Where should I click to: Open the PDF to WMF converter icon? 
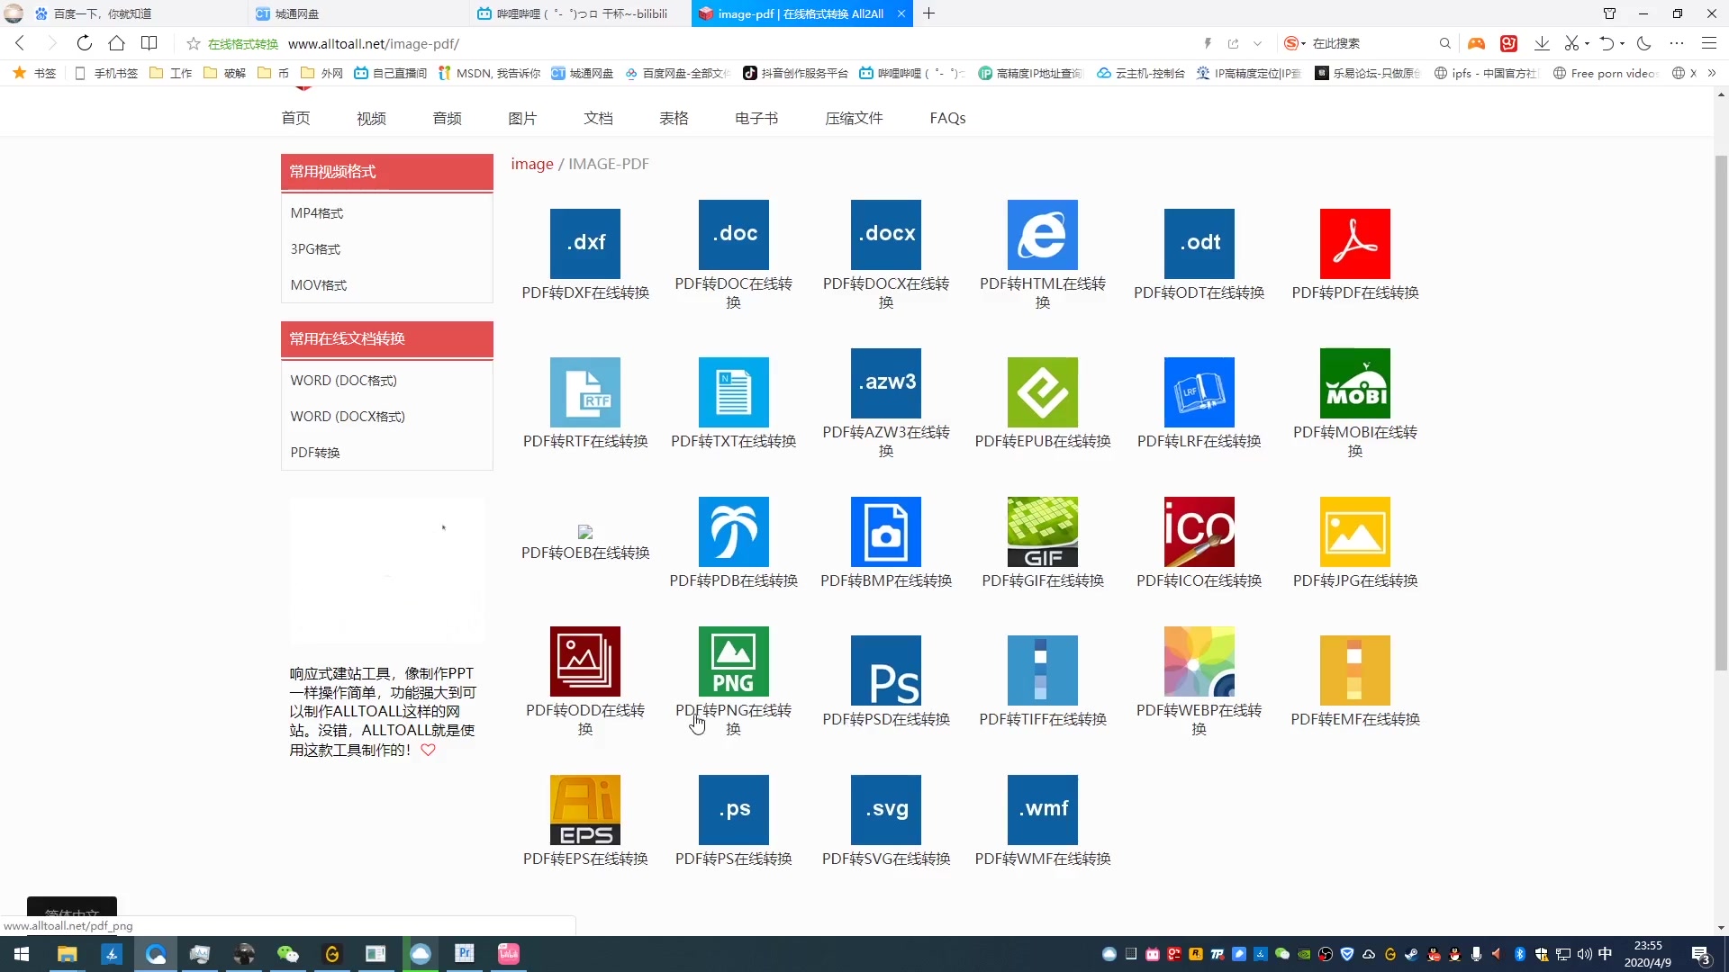1043,809
